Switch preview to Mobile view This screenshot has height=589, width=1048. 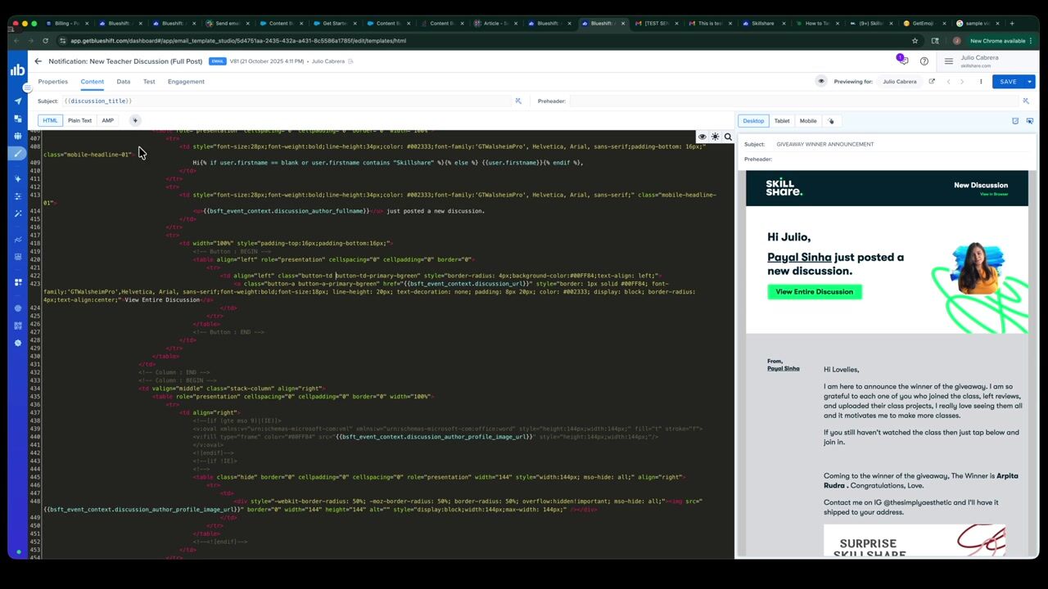(x=808, y=121)
